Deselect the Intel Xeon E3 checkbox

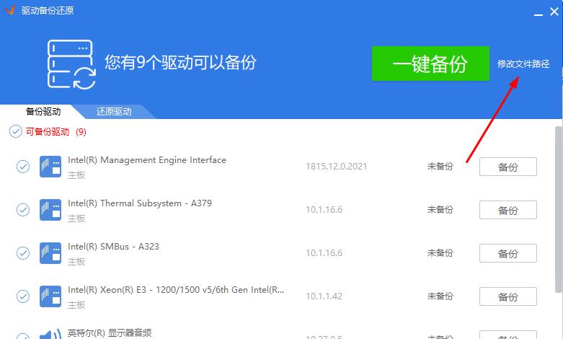pyautogui.click(x=23, y=296)
